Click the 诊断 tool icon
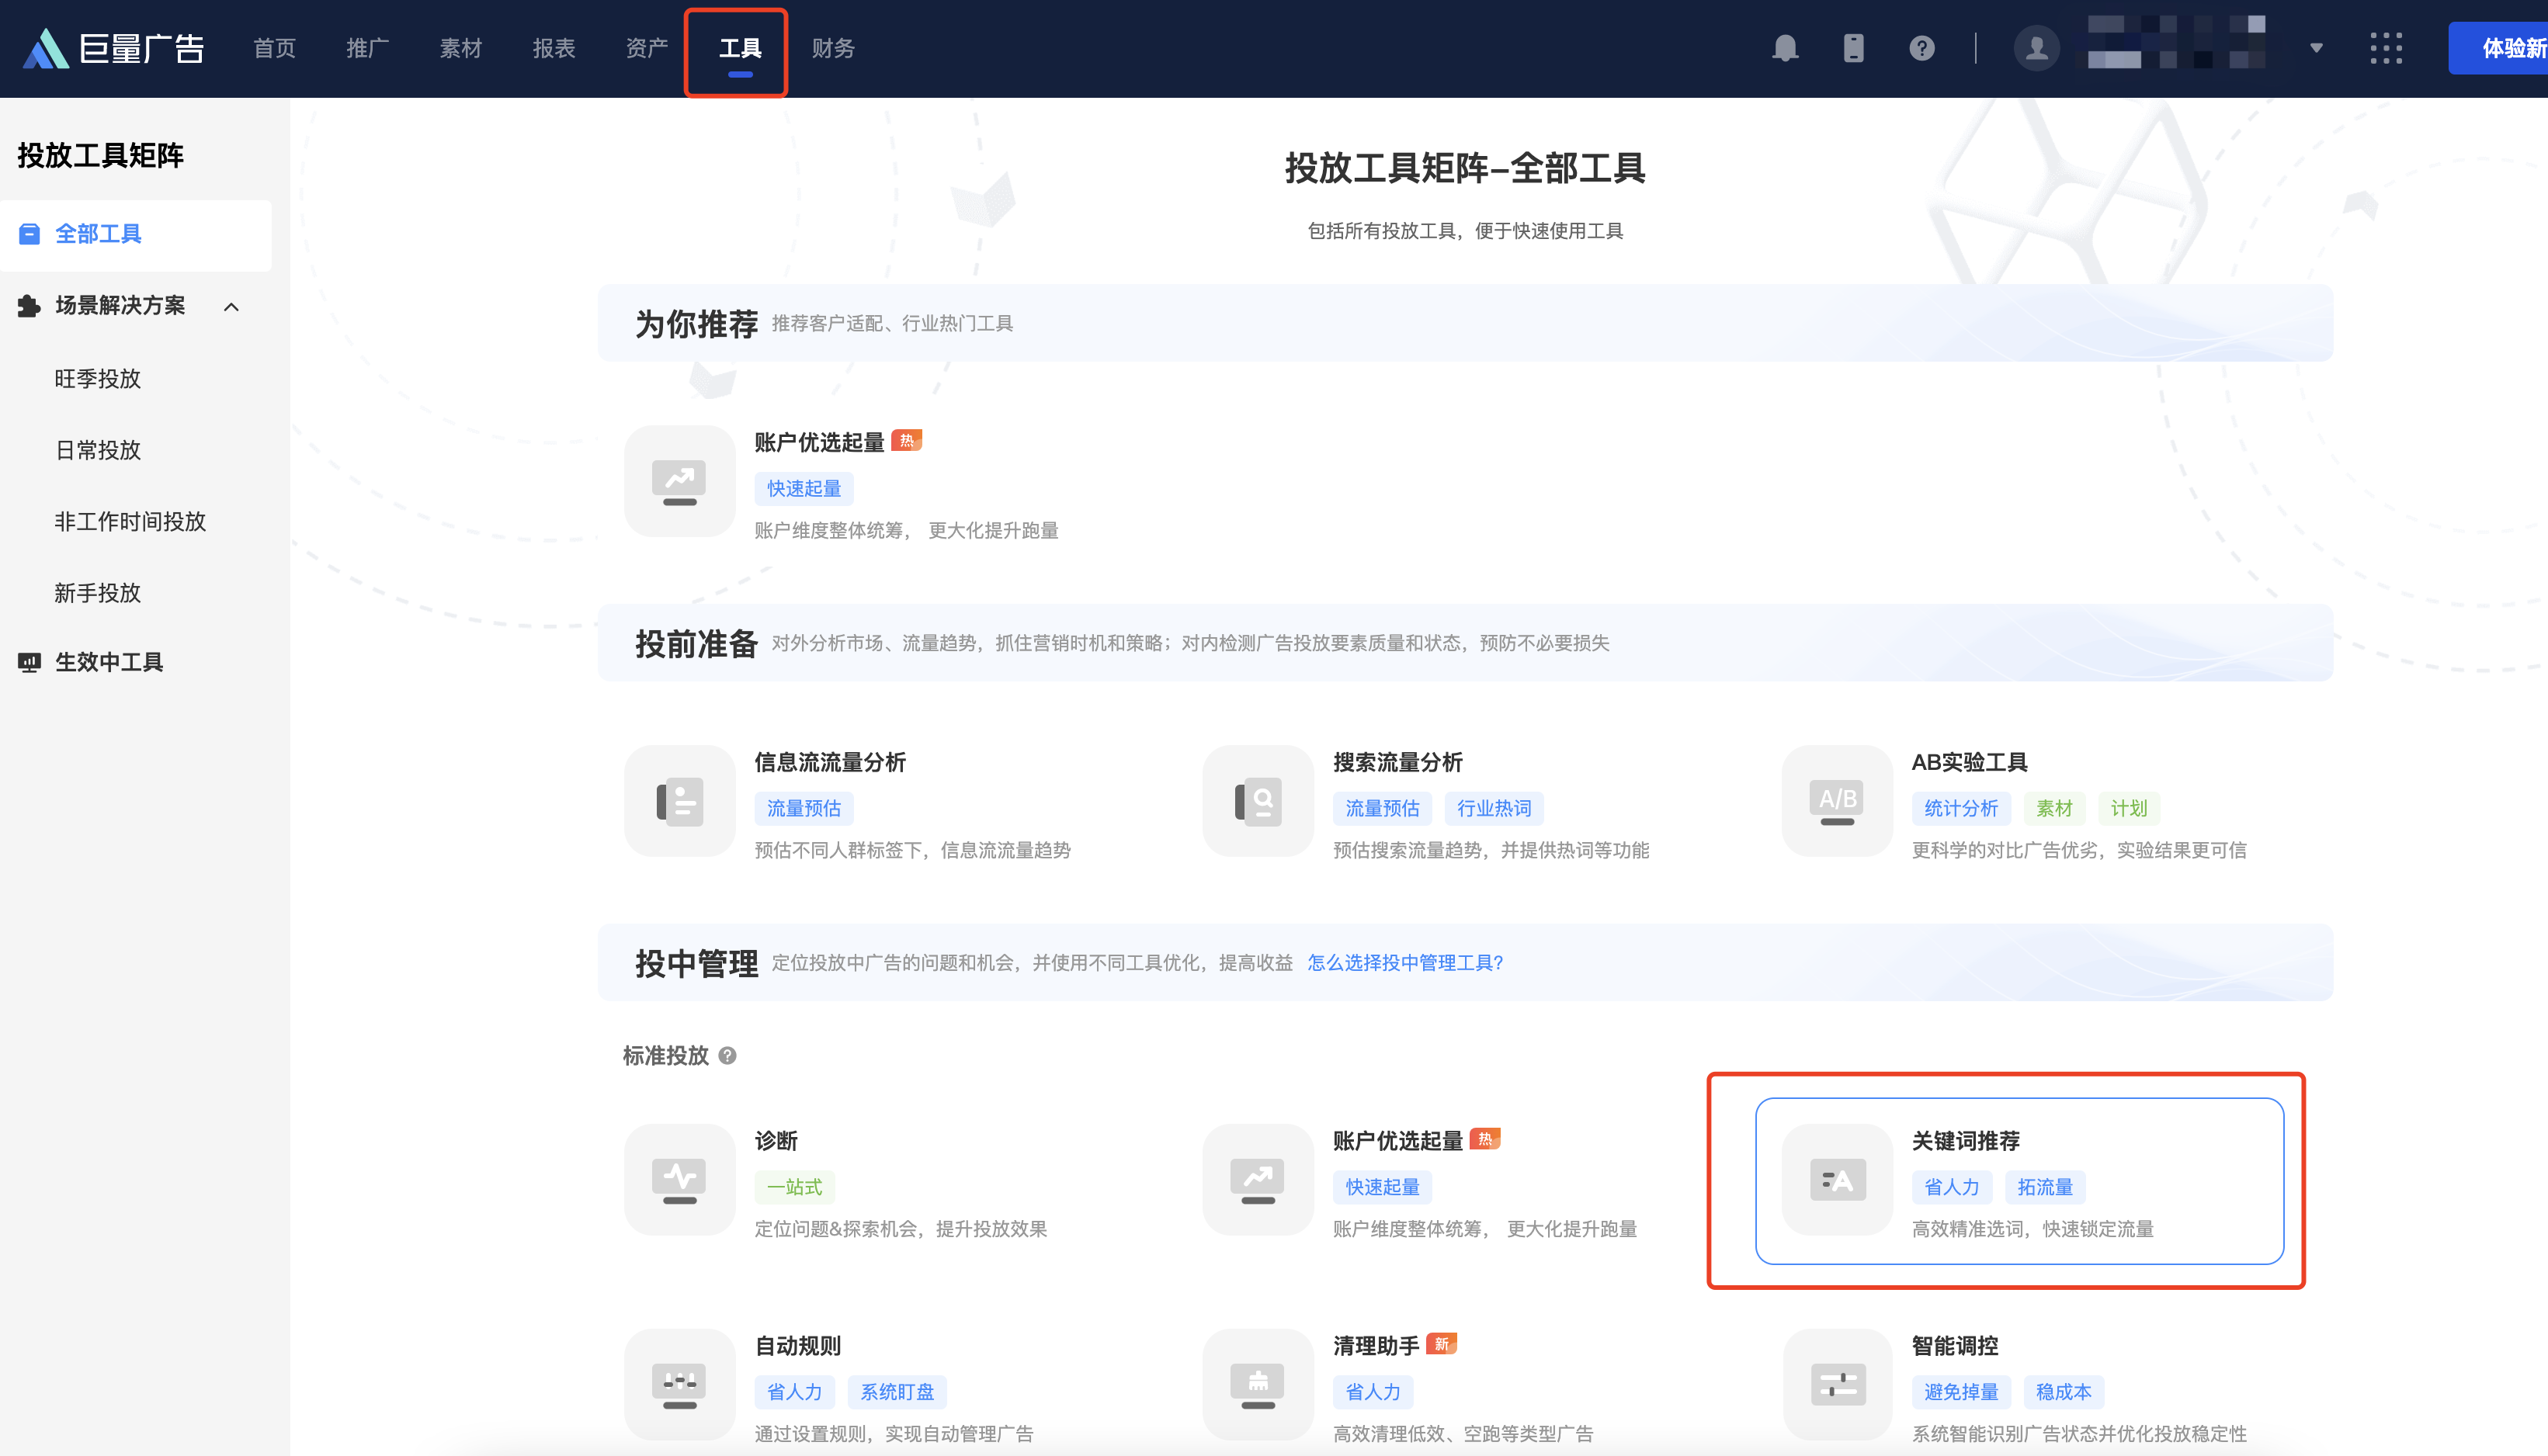The image size is (2548, 1456). tap(679, 1180)
